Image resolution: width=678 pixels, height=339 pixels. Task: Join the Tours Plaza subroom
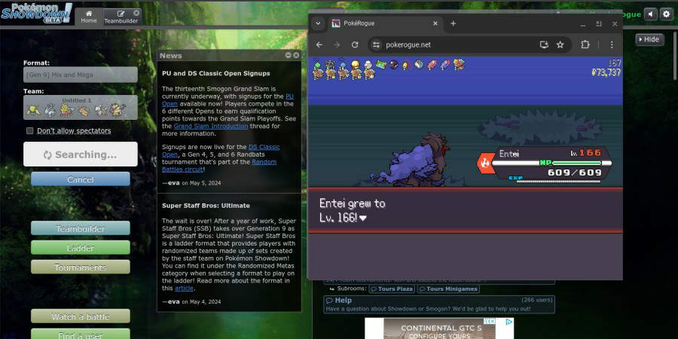pos(392,289)
